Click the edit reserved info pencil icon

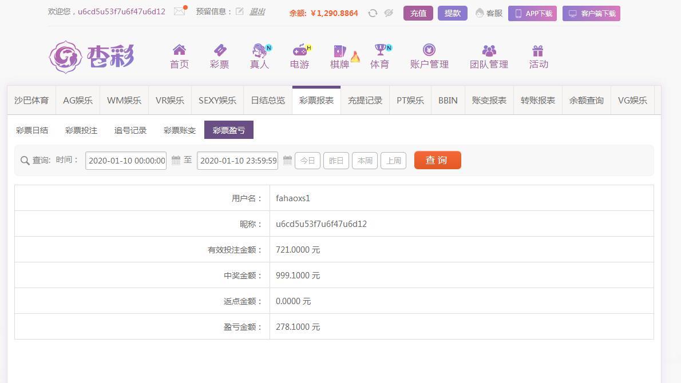point(240,11)
